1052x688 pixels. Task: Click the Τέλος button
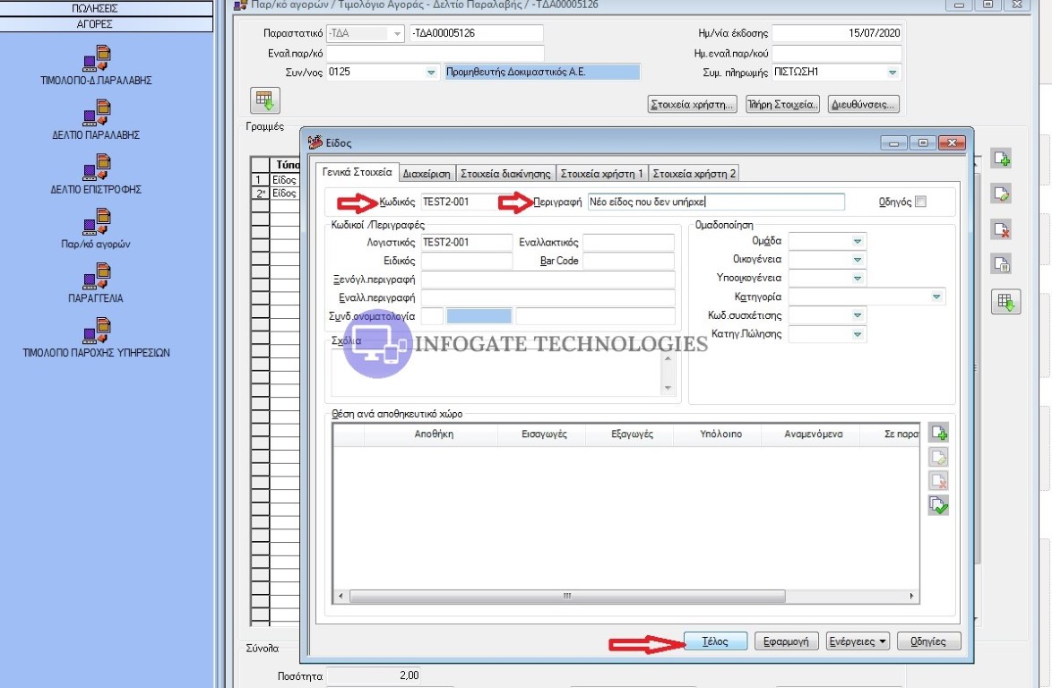tap(715, 641)
